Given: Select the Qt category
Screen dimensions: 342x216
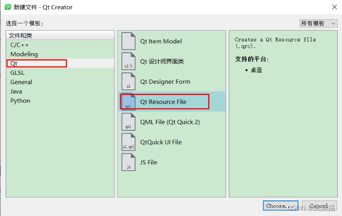Looking at the screenshot, I should 60,64.
